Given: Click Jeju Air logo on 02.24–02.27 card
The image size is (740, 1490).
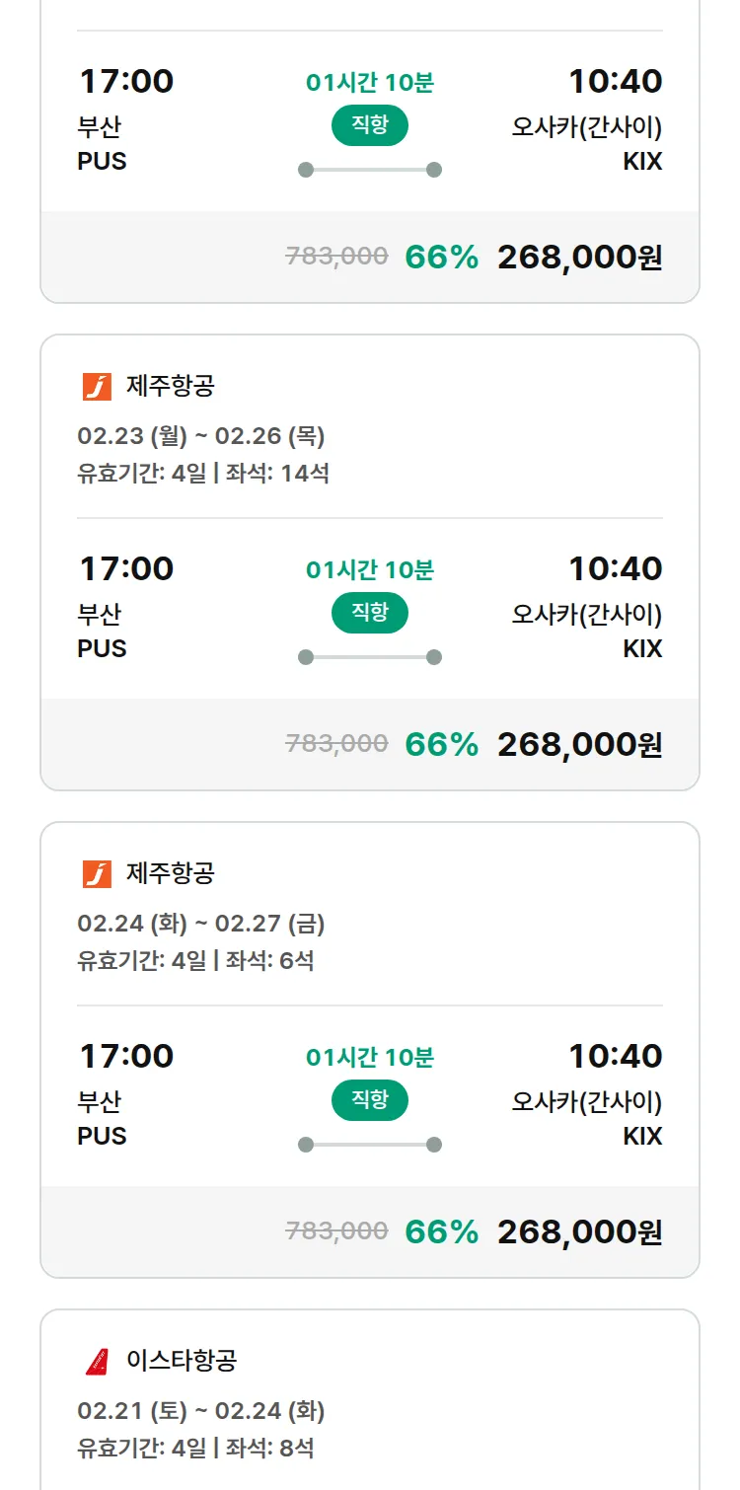Looking at the screenshot, I should (97, 874).
